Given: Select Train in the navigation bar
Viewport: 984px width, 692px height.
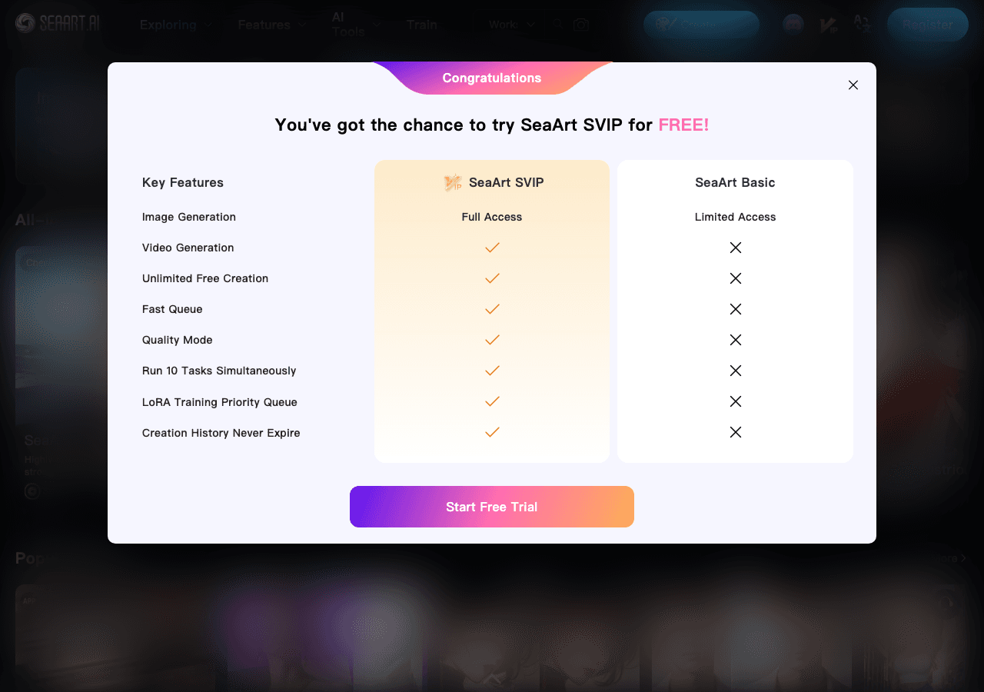Looking at the screenshot, I should pos(421,25).
